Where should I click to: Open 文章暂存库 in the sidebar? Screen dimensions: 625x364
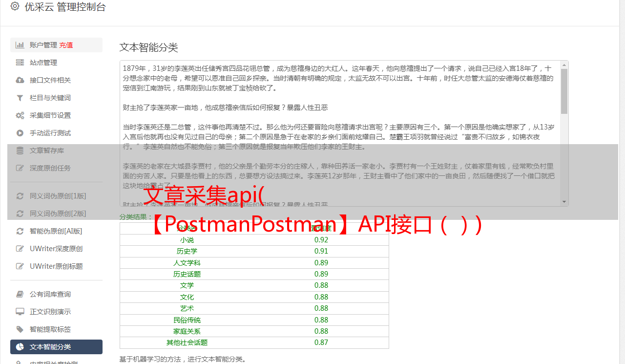(x=56, y=150)
